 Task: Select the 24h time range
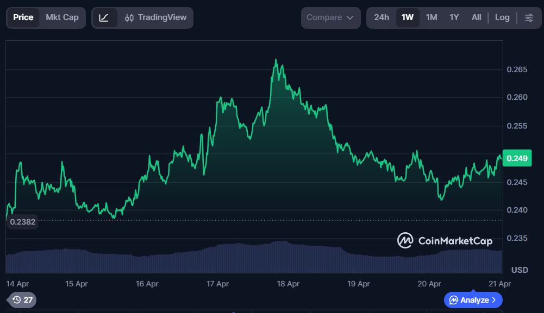click(382, 17)
